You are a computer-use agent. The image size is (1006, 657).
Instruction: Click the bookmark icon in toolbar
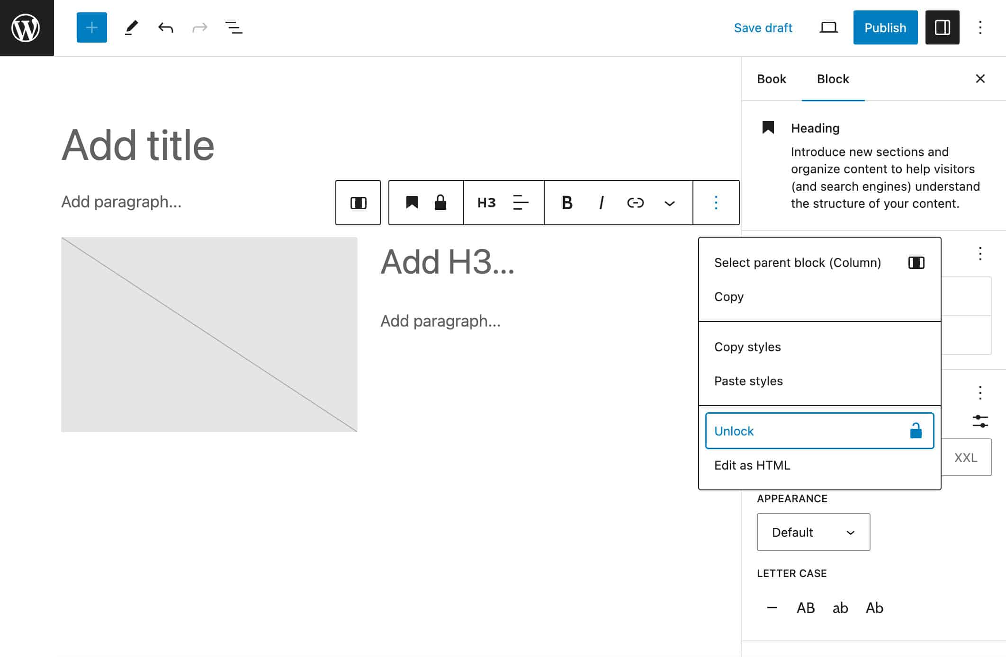413,203
